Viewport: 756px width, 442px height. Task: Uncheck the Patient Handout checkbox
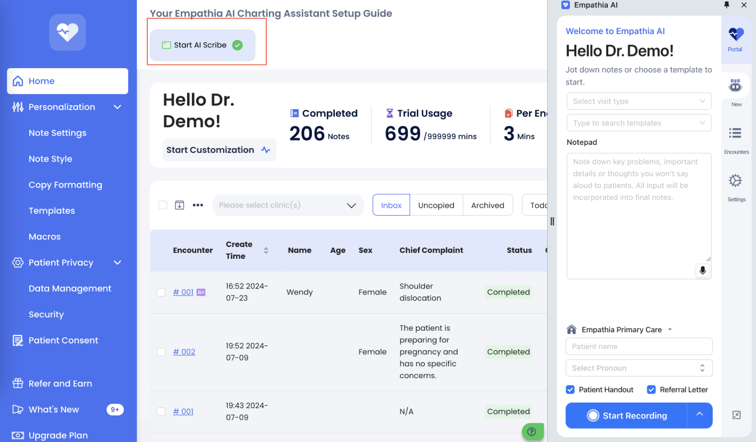570,390
